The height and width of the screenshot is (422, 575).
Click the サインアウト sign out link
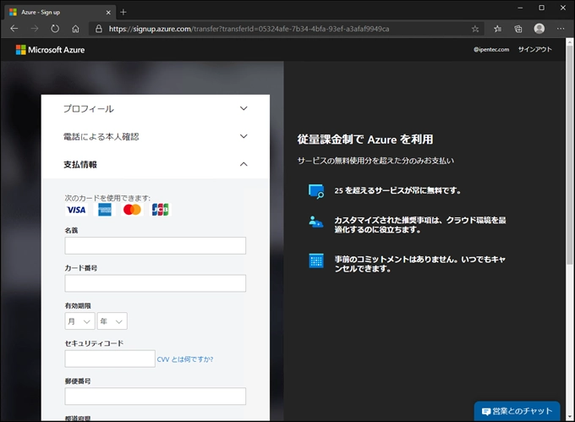(x=534, y=49)
